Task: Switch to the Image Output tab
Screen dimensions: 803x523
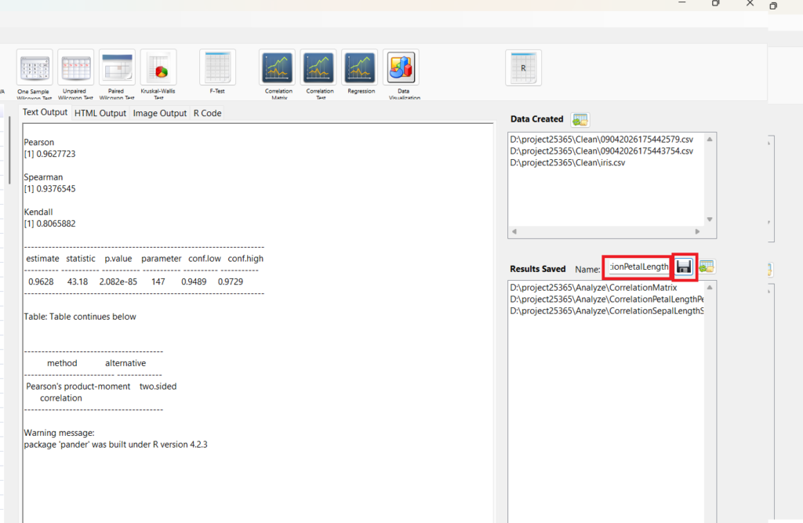Action: pos(160,113)
